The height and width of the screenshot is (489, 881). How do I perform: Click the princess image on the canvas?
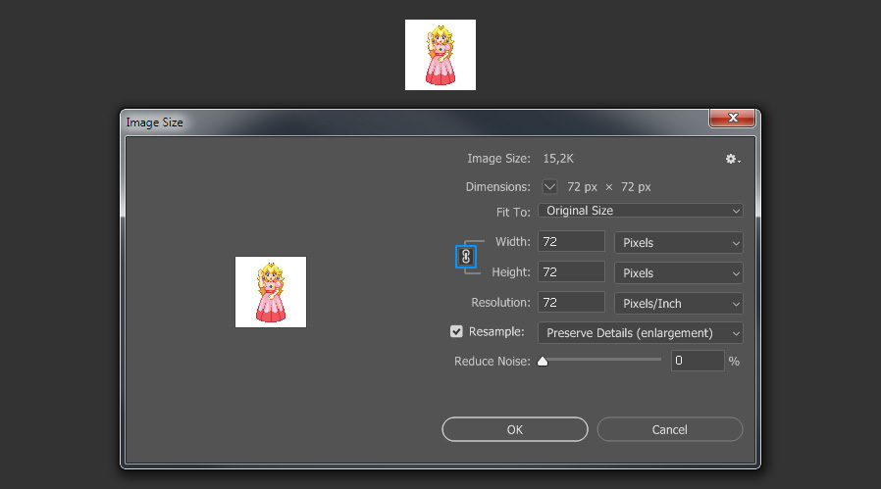(440, 55)
